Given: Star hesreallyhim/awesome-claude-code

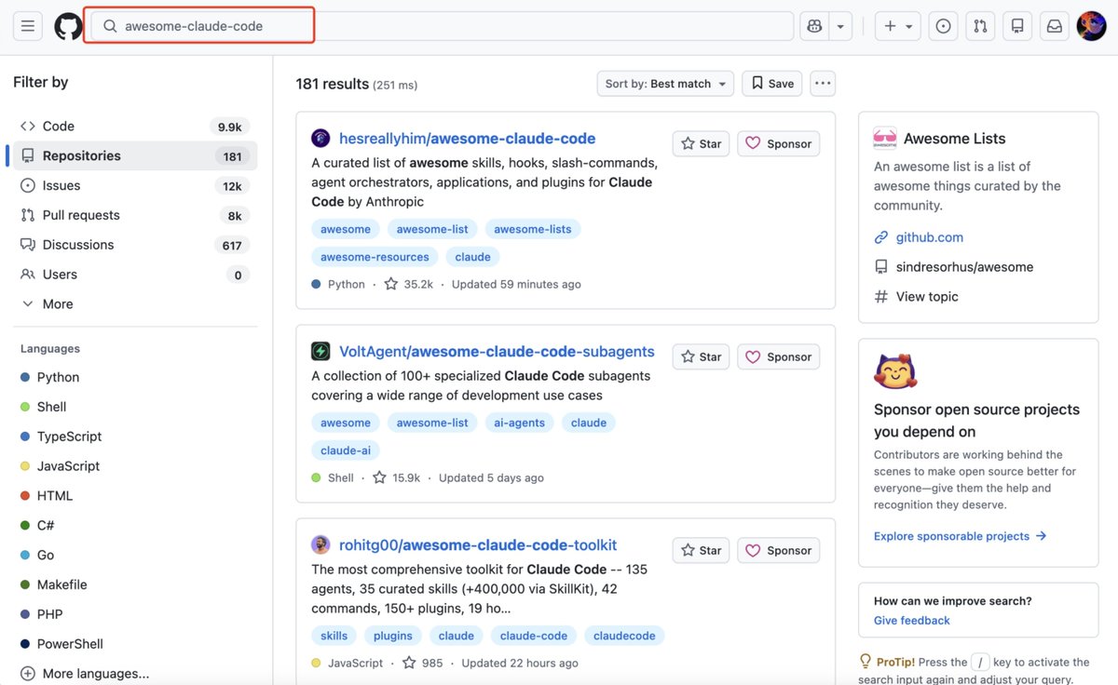Looking at the screenshot, I should tap(702, 143).
